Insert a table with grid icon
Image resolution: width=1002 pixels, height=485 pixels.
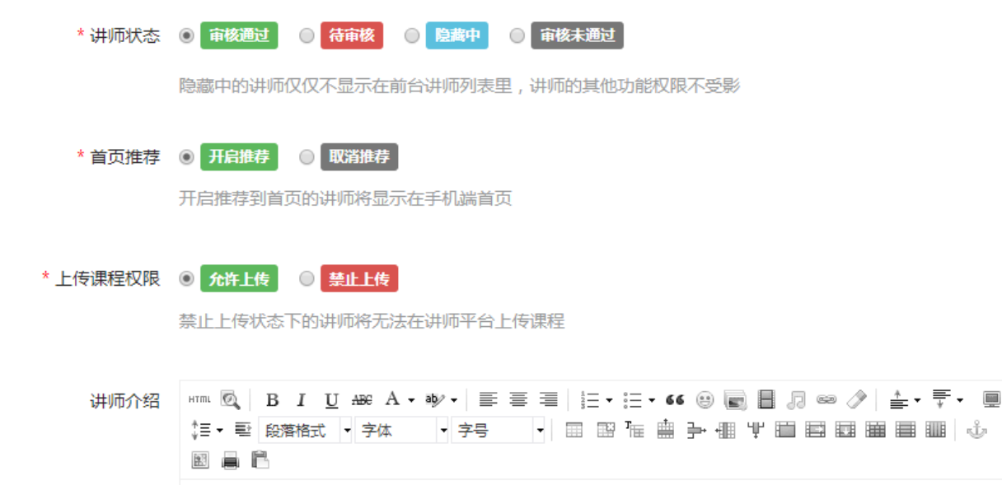coord(574,430)
